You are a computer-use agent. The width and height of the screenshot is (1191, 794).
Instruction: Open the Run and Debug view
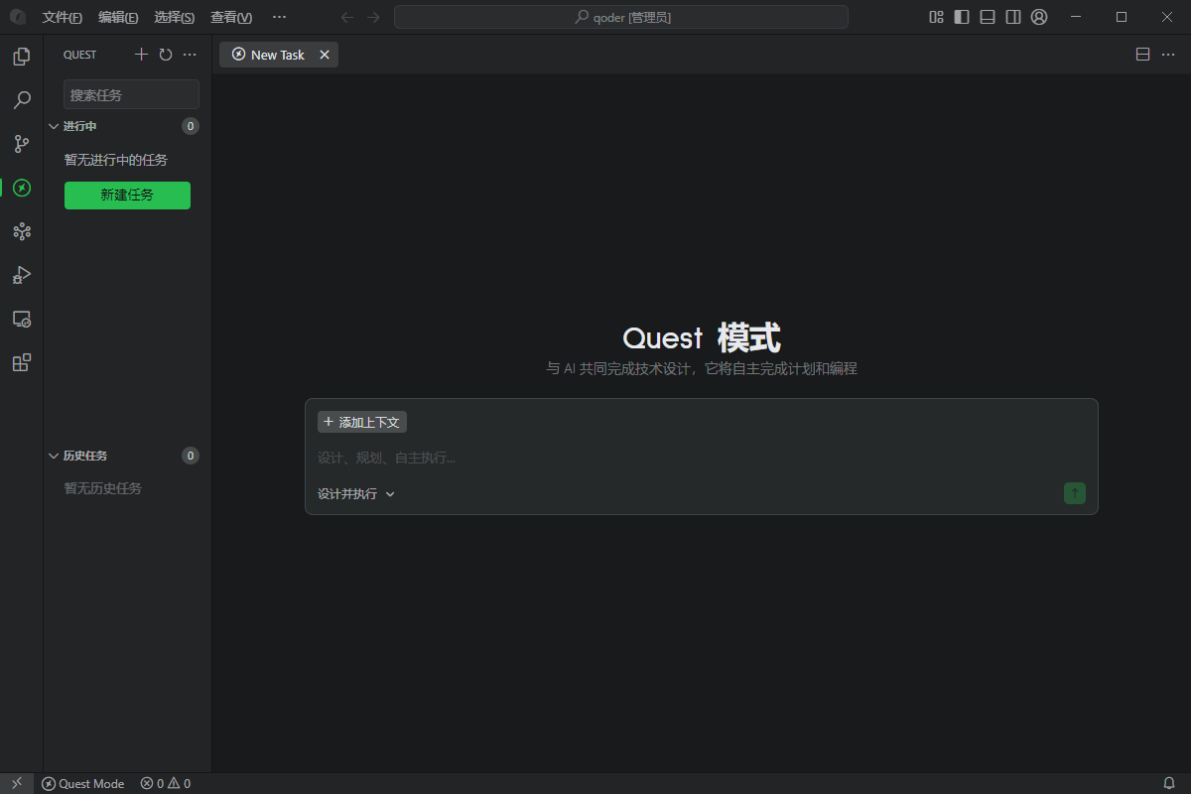click(x=22, y=275)
